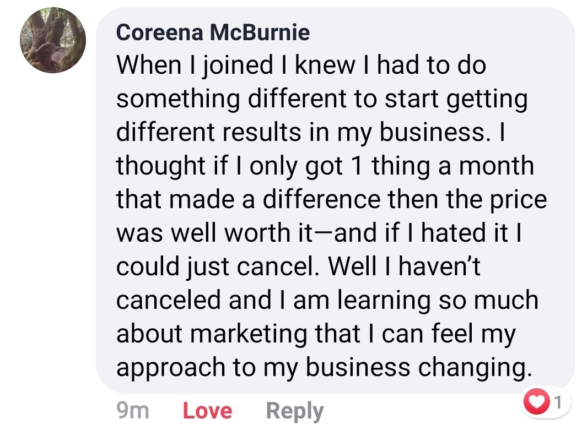
Task: Open Coreena McBurnie's profile picture
Action: [x=52, y=41]
